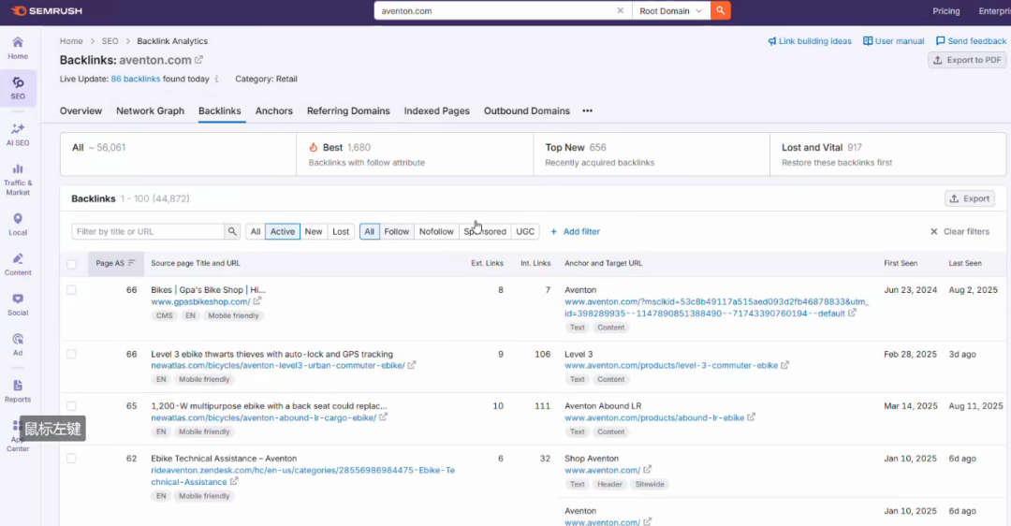
Task: Select the Top New backlinks card
Action: (652, 154)
